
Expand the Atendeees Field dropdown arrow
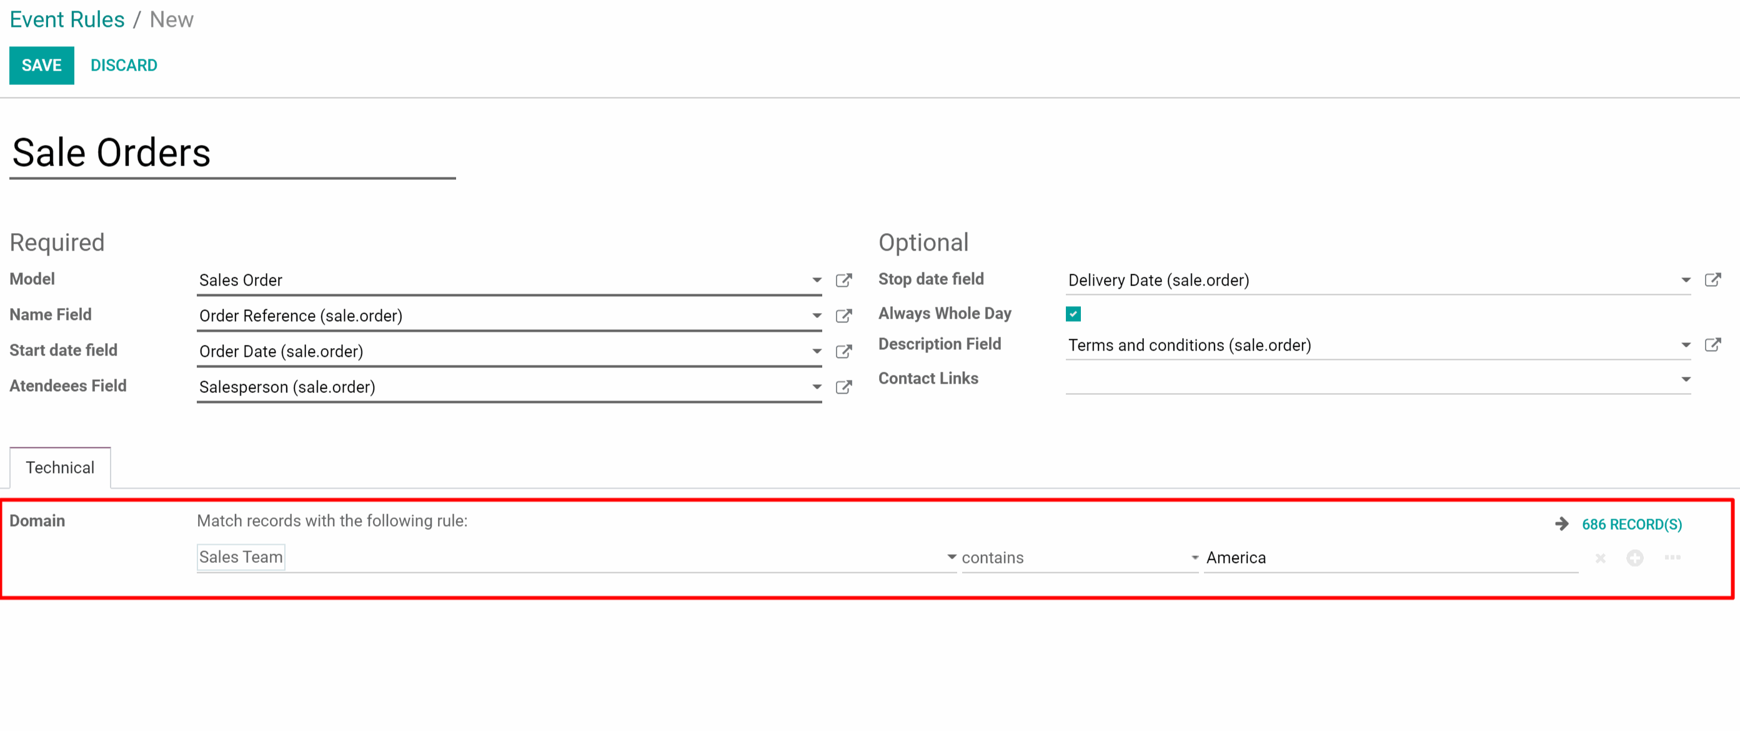point(817,387)
